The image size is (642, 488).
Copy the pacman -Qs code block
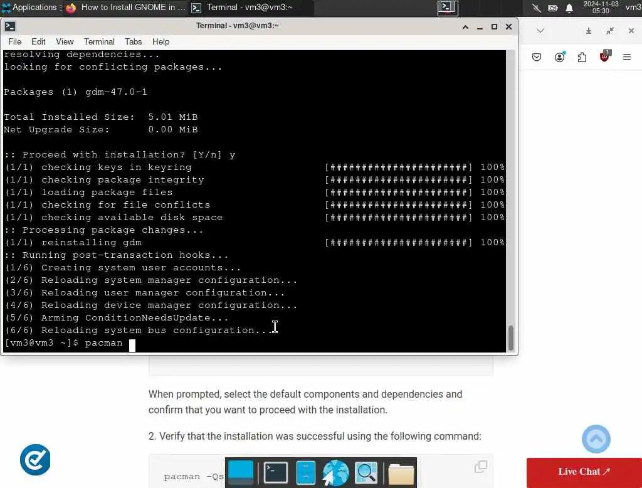coord(480,466)
